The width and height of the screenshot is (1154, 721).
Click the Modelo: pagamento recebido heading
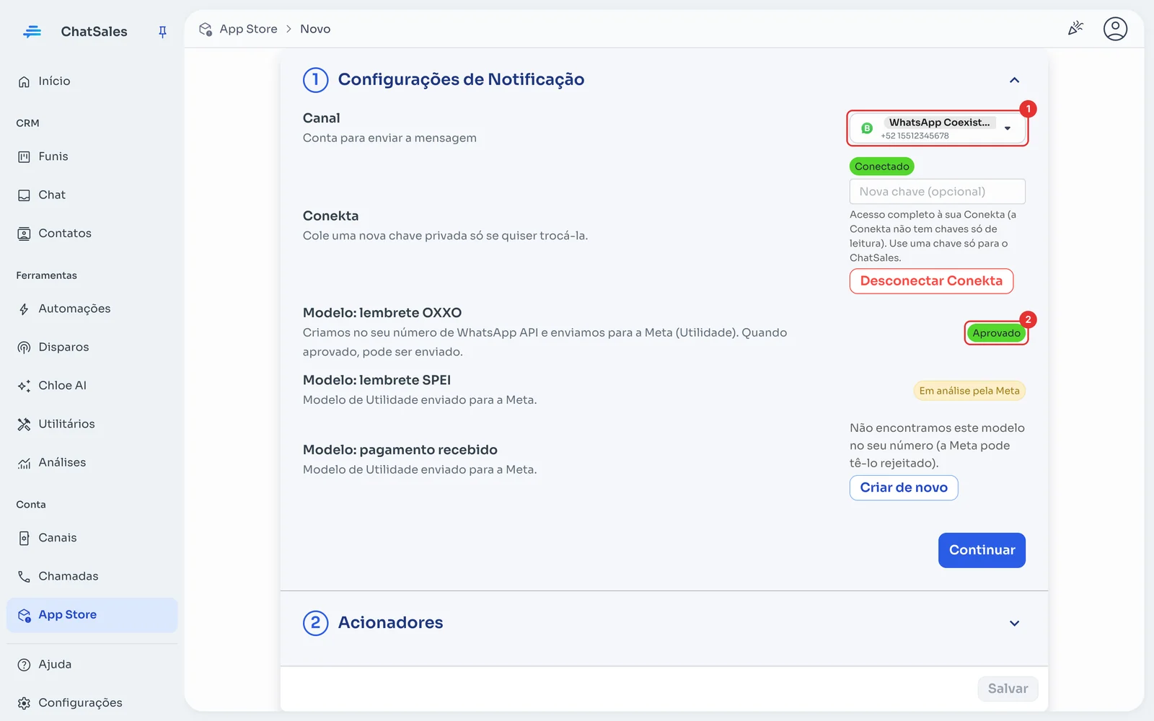(400, 450)
